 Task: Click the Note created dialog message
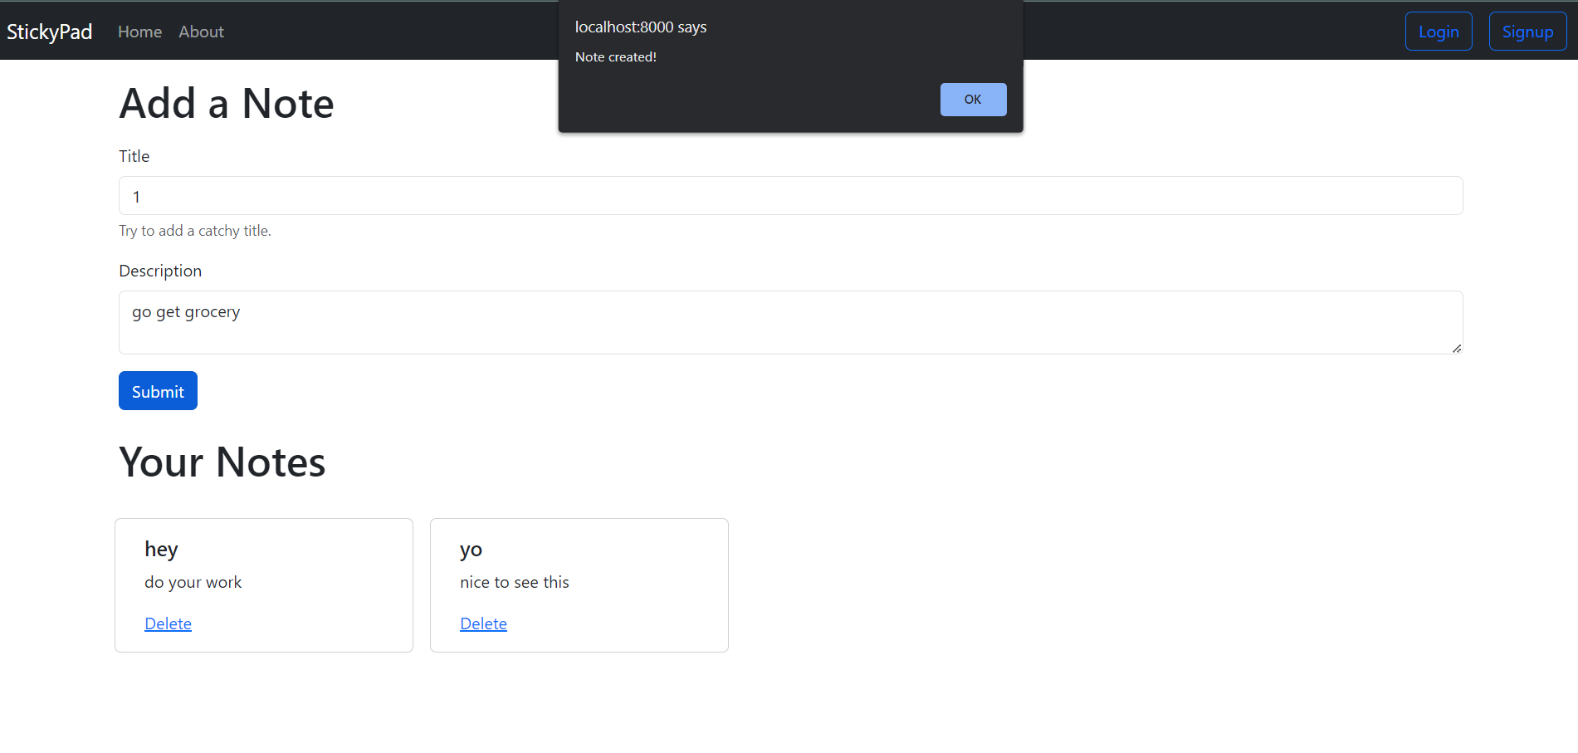pos(615,56)
